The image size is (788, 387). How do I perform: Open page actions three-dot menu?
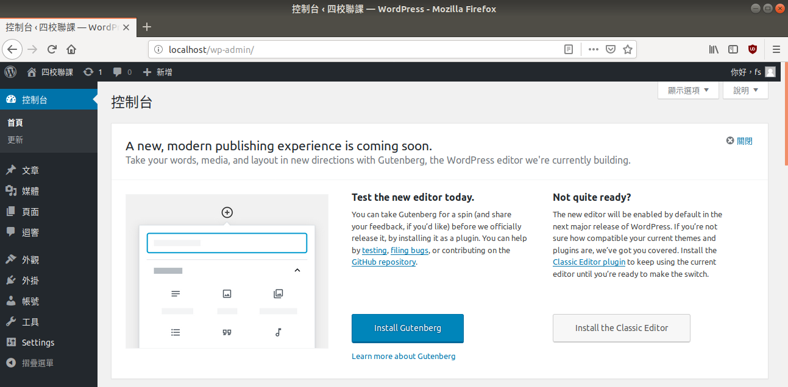[x=593, y=49]
